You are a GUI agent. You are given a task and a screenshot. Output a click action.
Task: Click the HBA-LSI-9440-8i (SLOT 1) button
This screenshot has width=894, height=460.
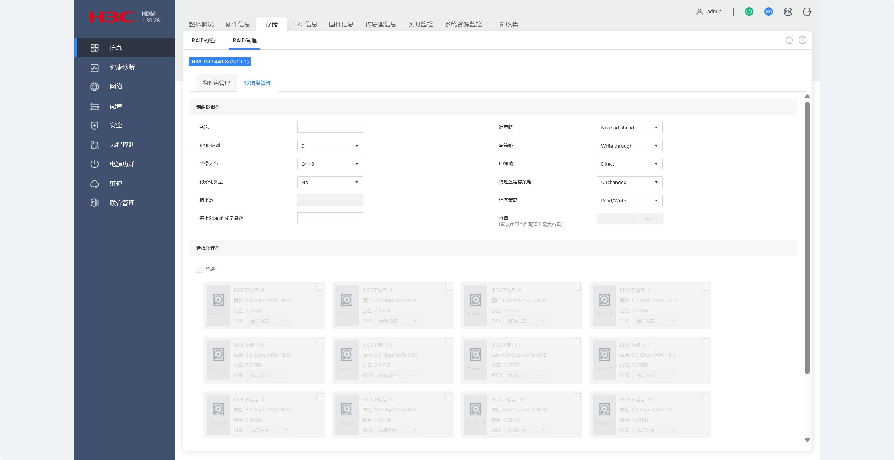(x=220, y=62)
